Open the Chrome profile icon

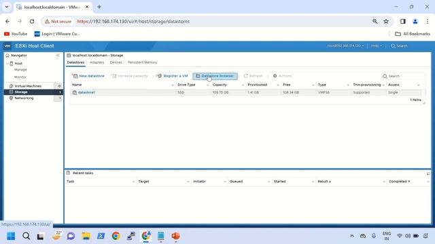415,21
